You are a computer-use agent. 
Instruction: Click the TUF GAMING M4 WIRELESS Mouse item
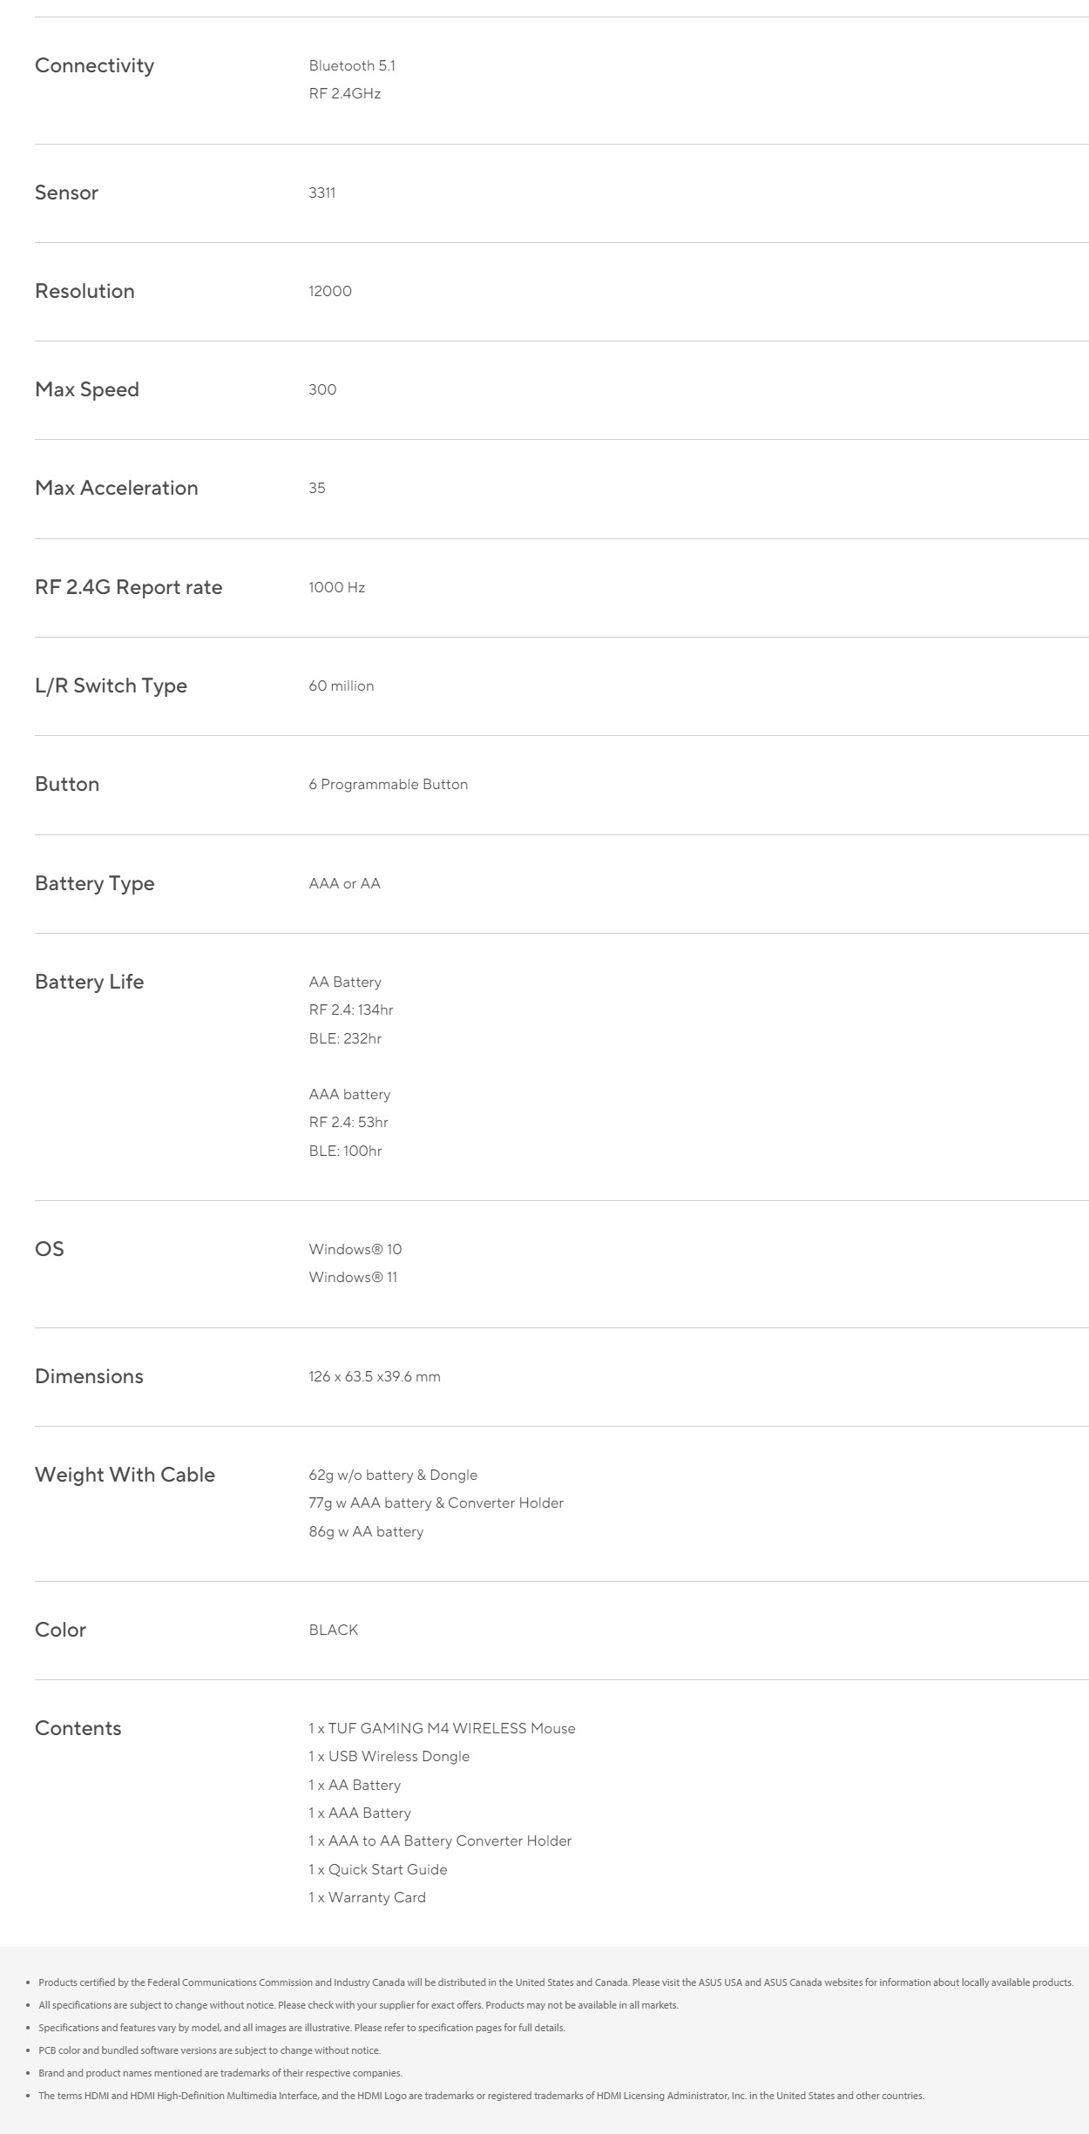point(442,1728)
